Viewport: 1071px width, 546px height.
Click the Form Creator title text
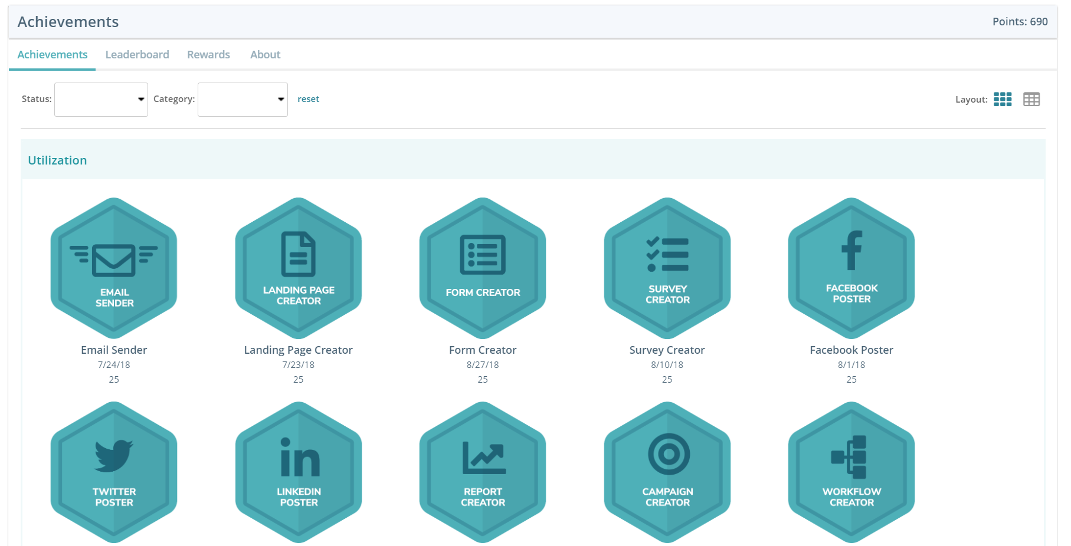(x=483, y=350)
